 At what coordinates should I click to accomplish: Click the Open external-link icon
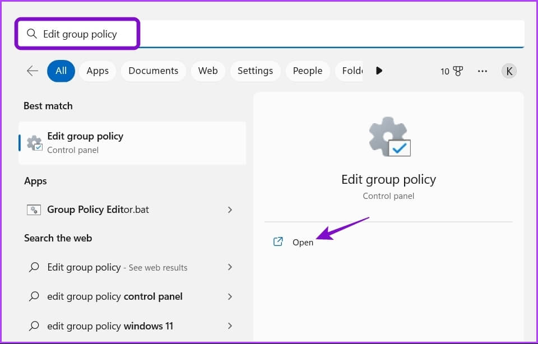pos(278,242)
